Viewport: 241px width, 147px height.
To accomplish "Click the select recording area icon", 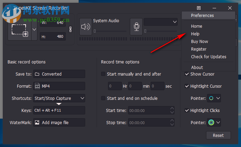I will pos(20,30).
